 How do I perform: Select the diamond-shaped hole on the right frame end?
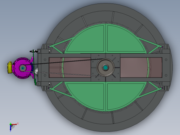pyautogui.click(x=166, y=60)
